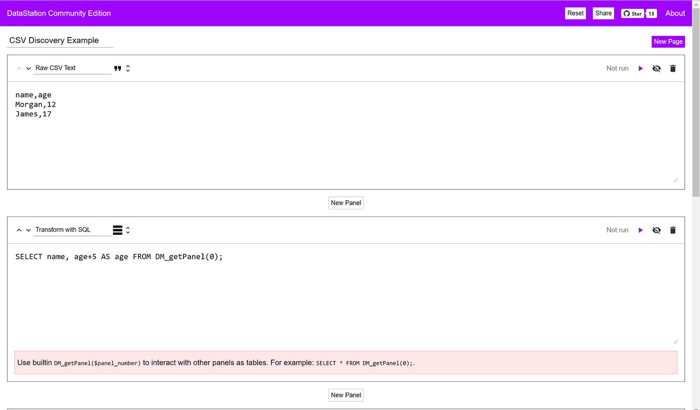This screenshot has height=410, width=700.
Task: Delete the Raw CSV Text panel
Action: pos(672,68)
